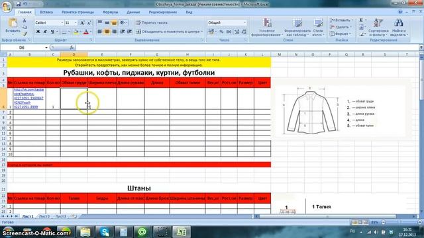Copy selection with the copy icon
This screenshot has width=424, height=238.
[x=25, y=27]
